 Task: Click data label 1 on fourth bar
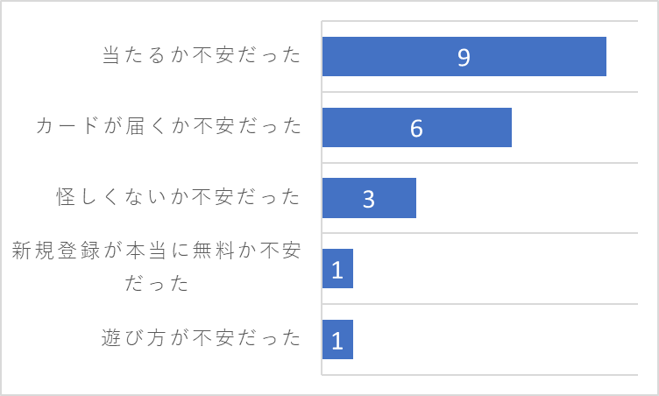tap(337, 270)
